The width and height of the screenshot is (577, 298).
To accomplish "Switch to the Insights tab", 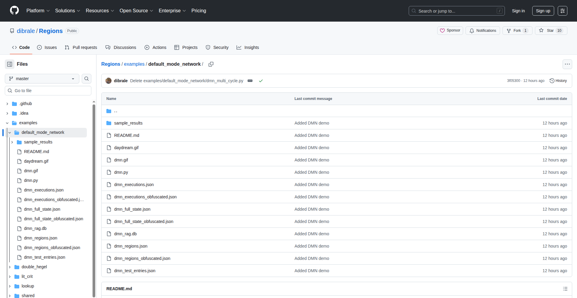I will coord(248,47).
